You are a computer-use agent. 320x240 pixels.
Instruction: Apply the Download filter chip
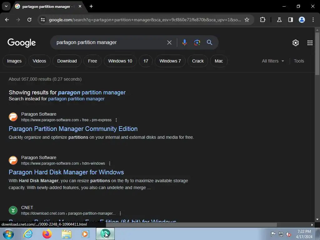67,61
